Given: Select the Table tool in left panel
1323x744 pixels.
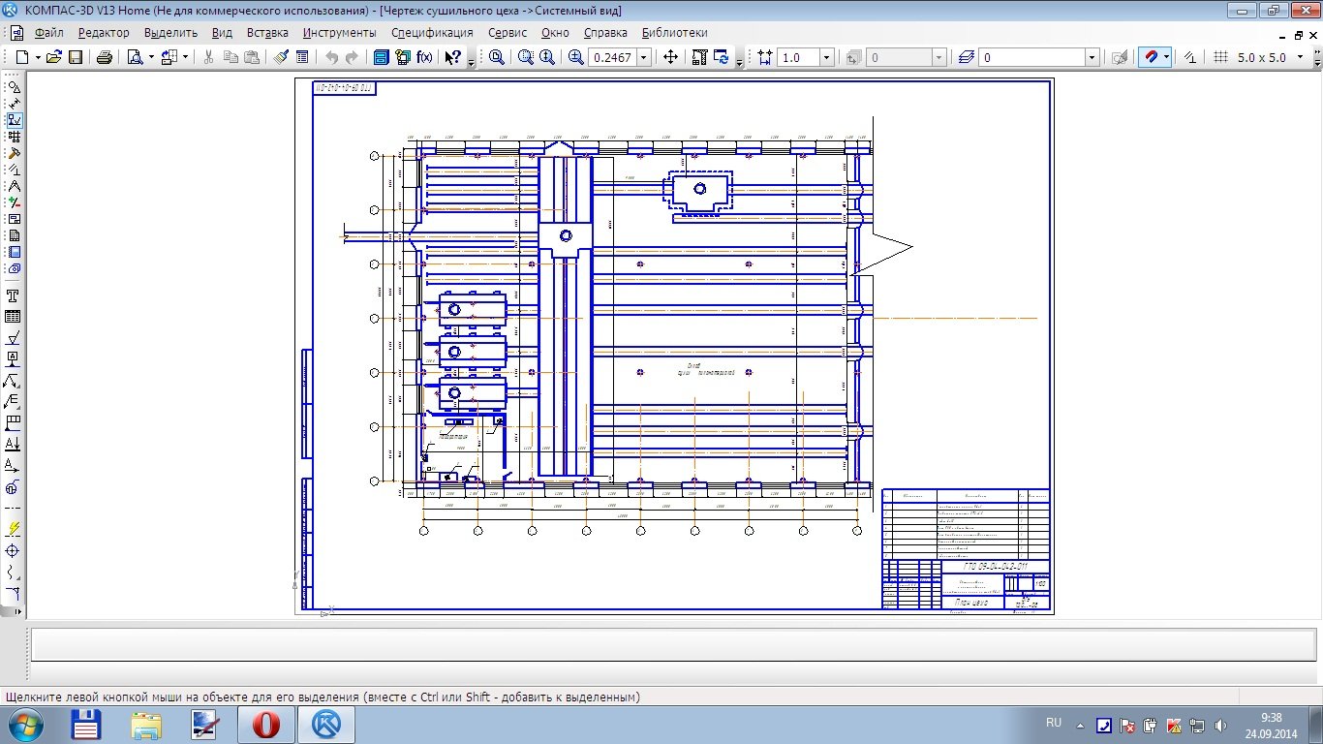Looking at the screenshot, I should point(14,317).
